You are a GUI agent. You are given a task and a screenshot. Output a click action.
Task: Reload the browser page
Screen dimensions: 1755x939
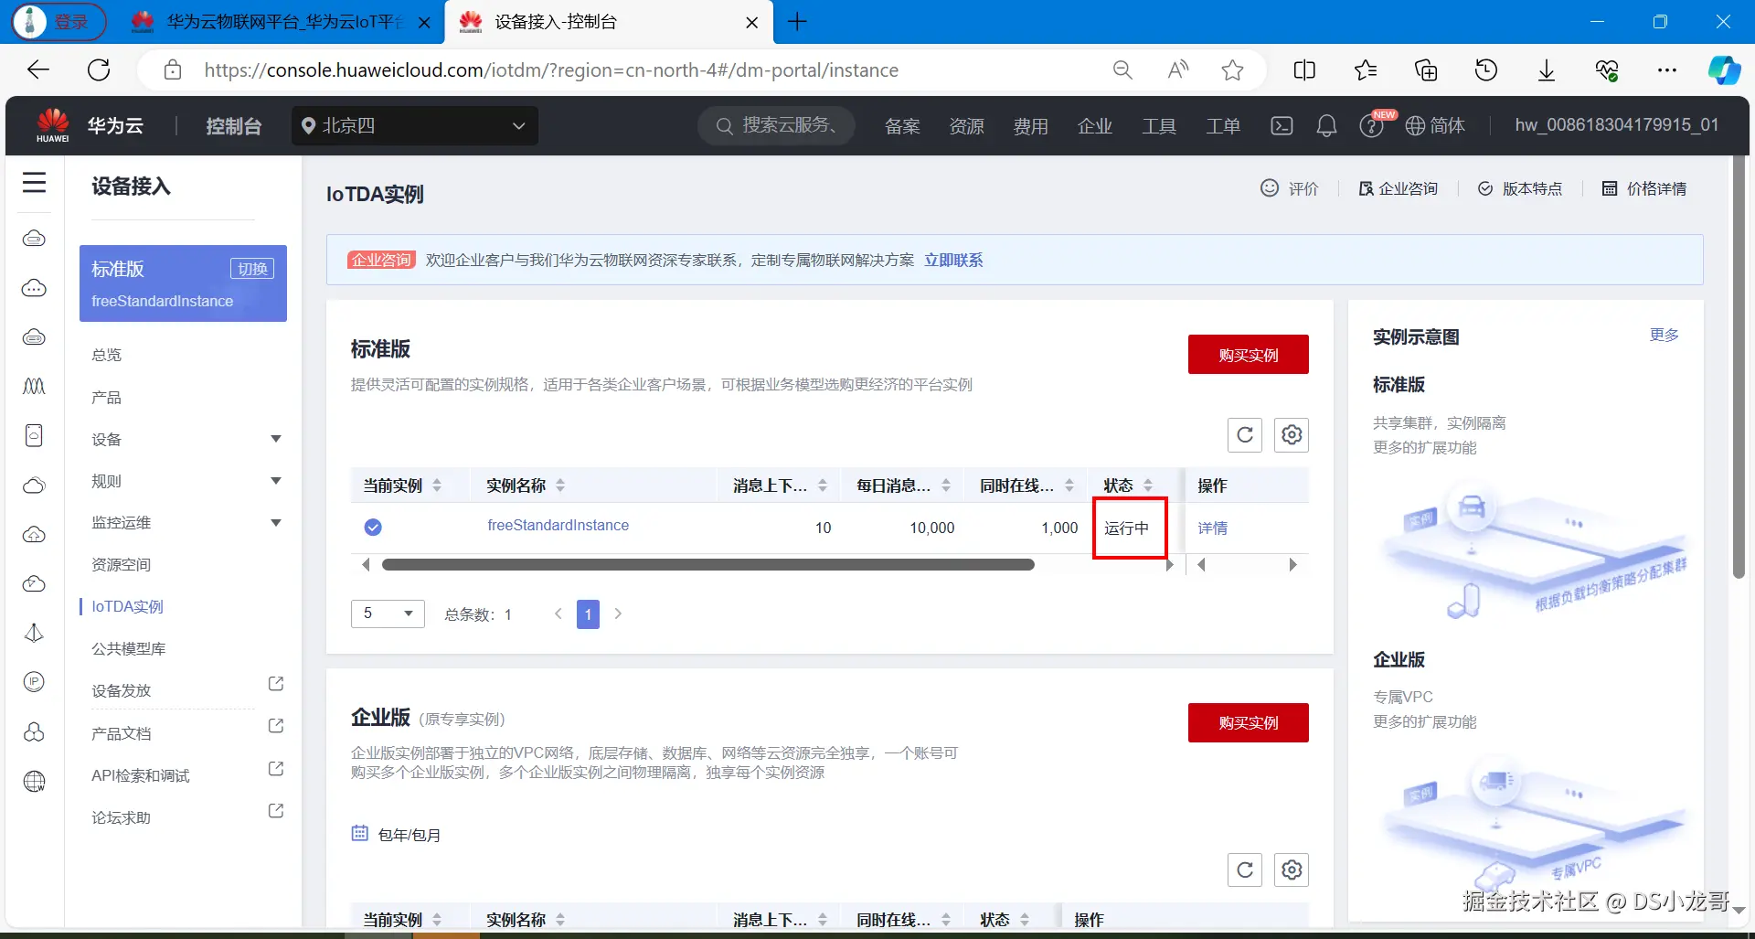(99, 70)
